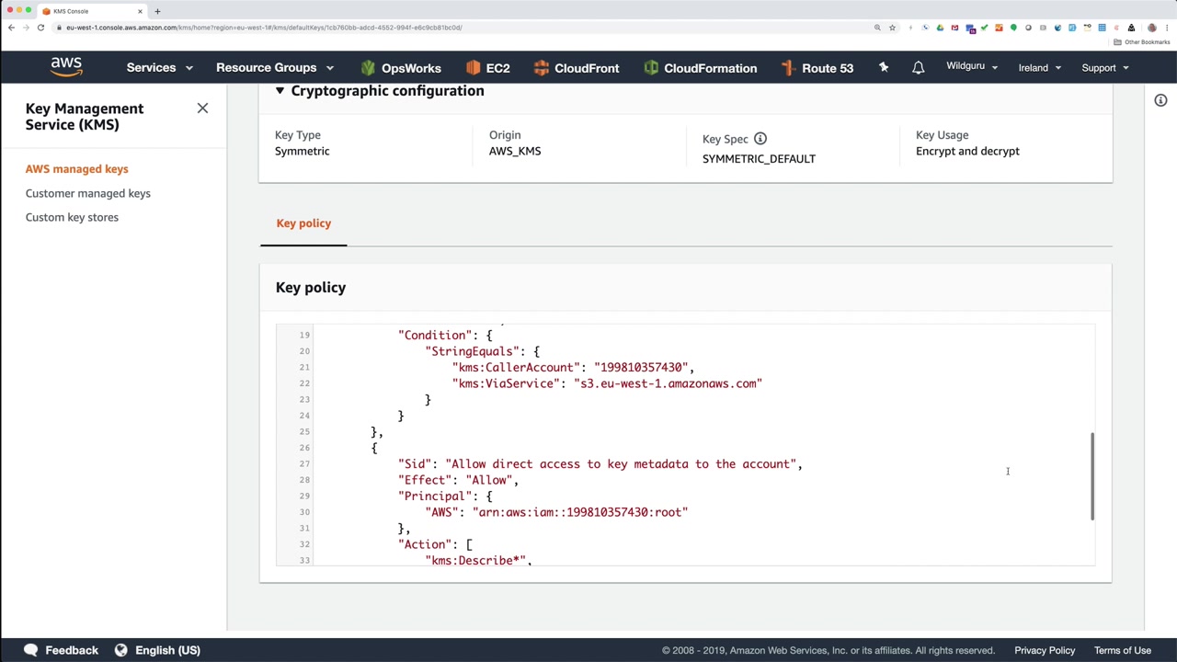Screen dimensions: 1177x662
Task: Open the OpsWorks shortcut
Action: click(401, 68)
